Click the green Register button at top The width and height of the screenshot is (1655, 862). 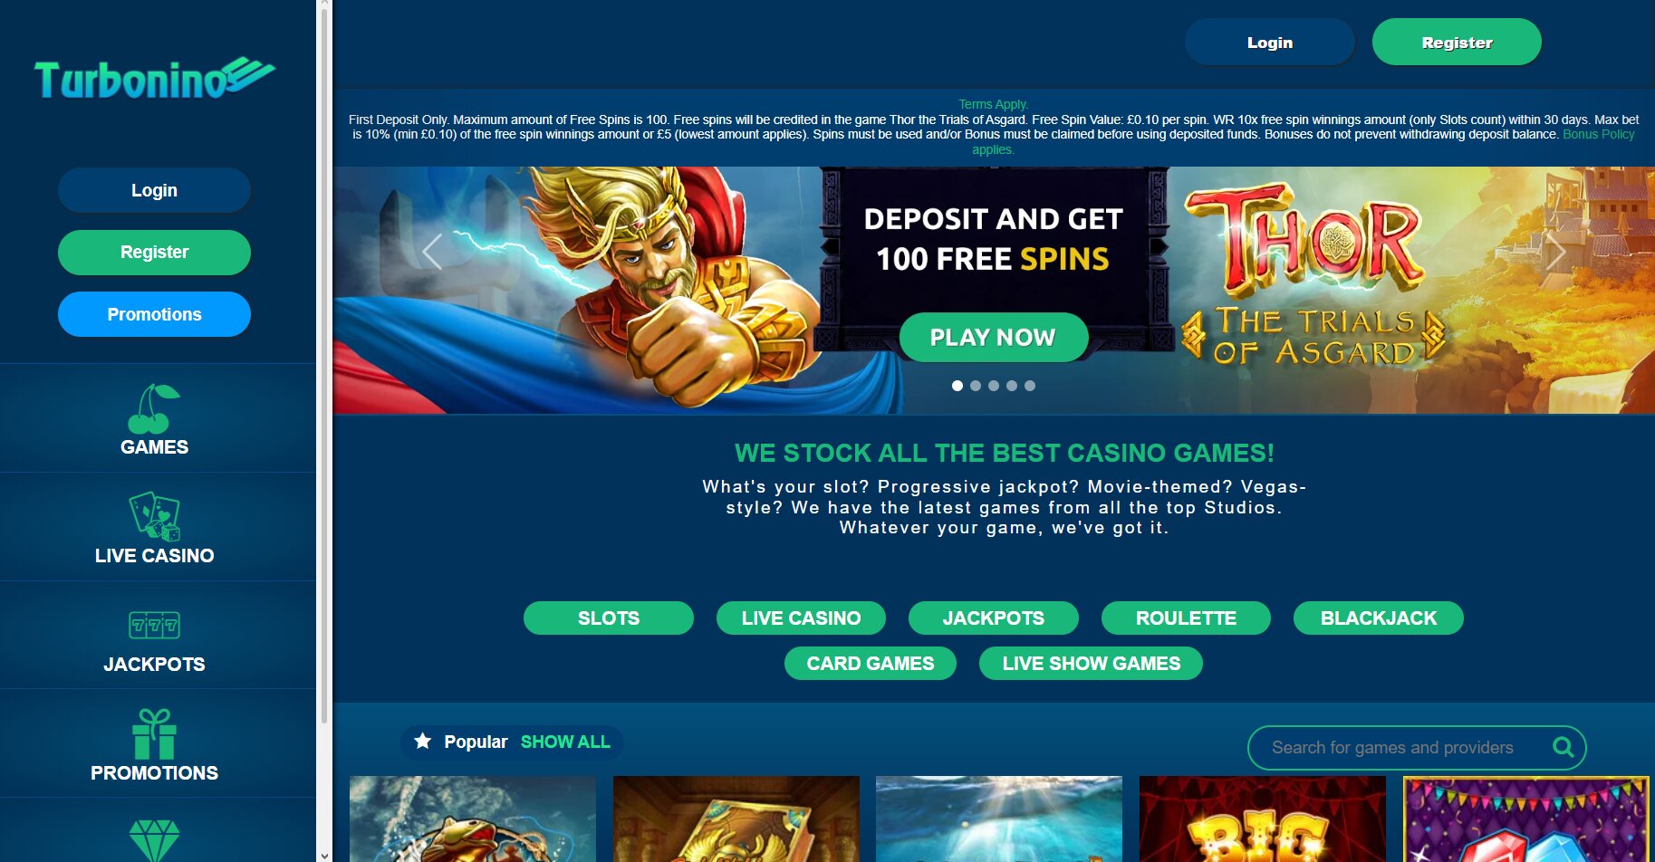1457,42
